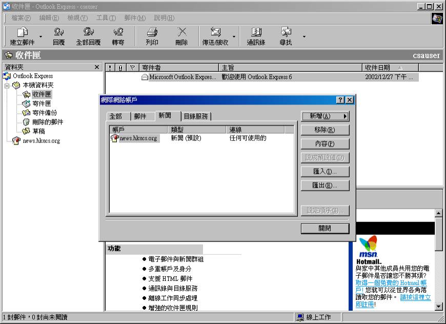
Task: Open the Create Mail dropdown arrow
Action: click(x=40, y=37)
